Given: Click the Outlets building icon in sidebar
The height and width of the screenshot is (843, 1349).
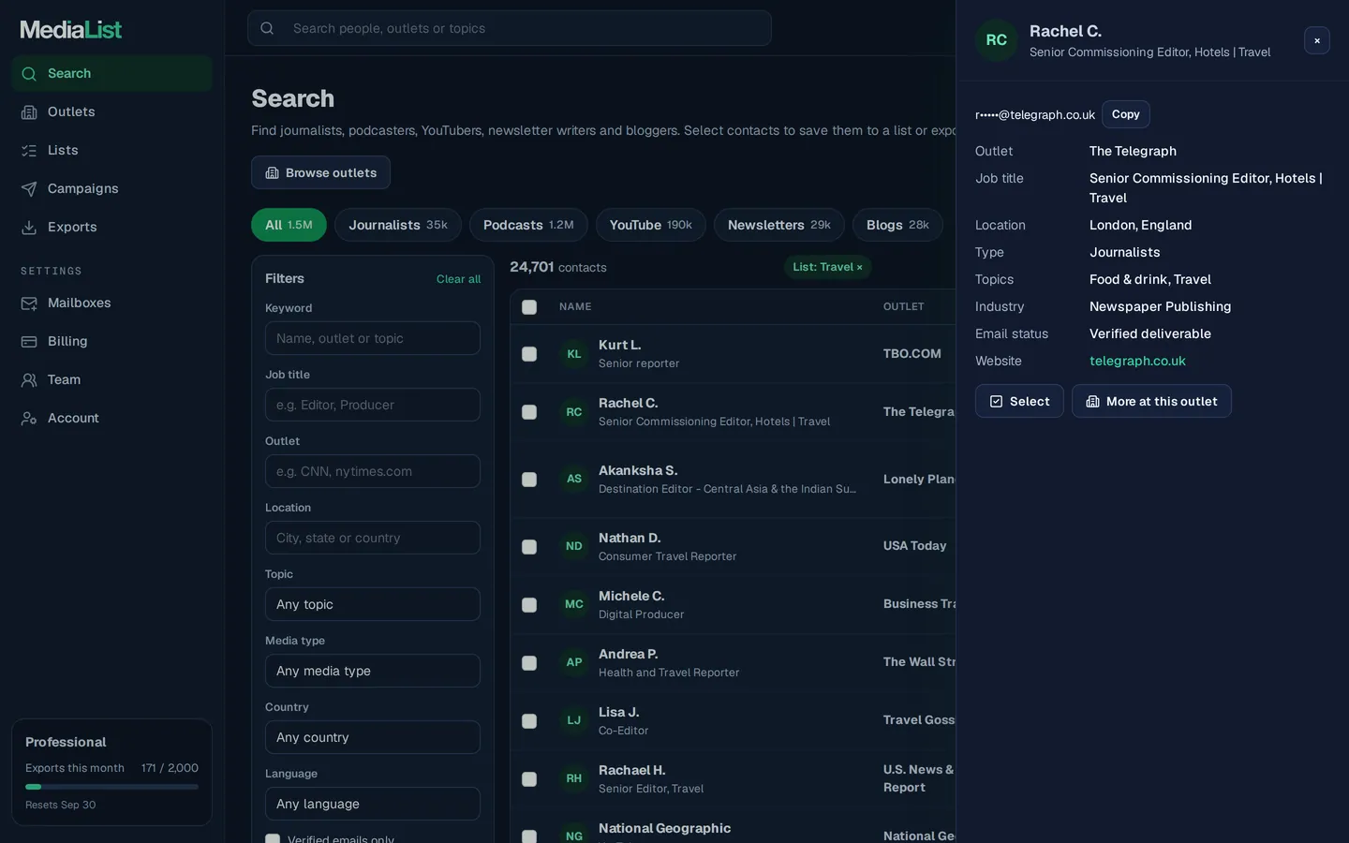Looking at the screenshot, I should (x=29, y=111).
